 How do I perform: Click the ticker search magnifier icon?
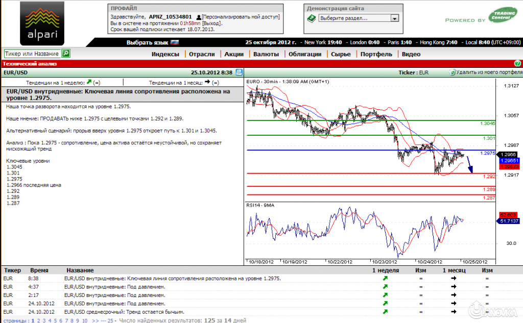pos(66,53)
